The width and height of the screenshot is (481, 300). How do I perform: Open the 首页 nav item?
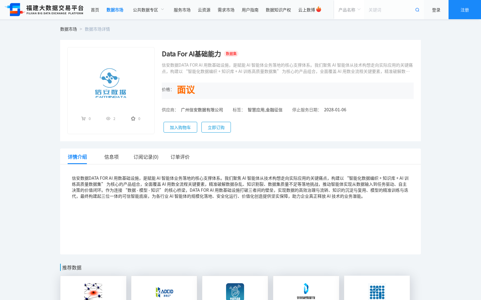click(x=95, y=10)
